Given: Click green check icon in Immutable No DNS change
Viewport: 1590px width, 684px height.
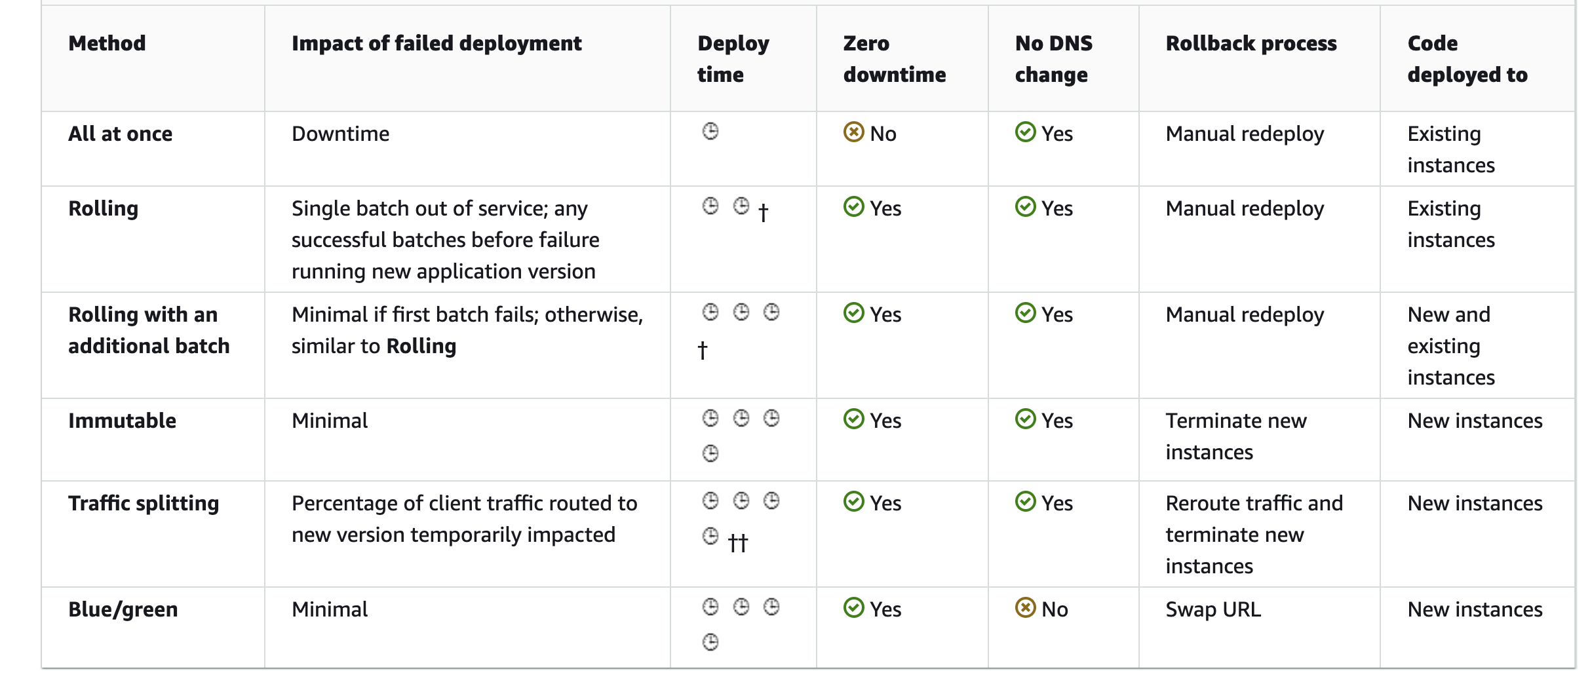Looking at the screenshot, I should click(1025, 419).
